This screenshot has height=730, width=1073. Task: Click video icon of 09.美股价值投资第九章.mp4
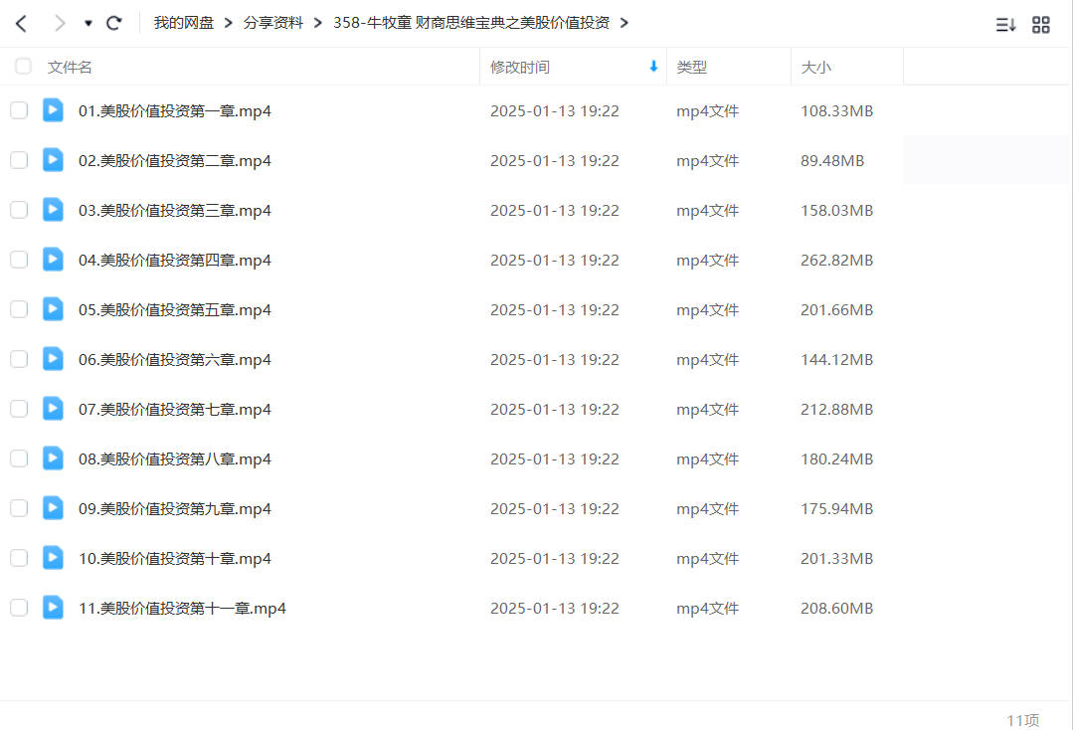[53, 507]
